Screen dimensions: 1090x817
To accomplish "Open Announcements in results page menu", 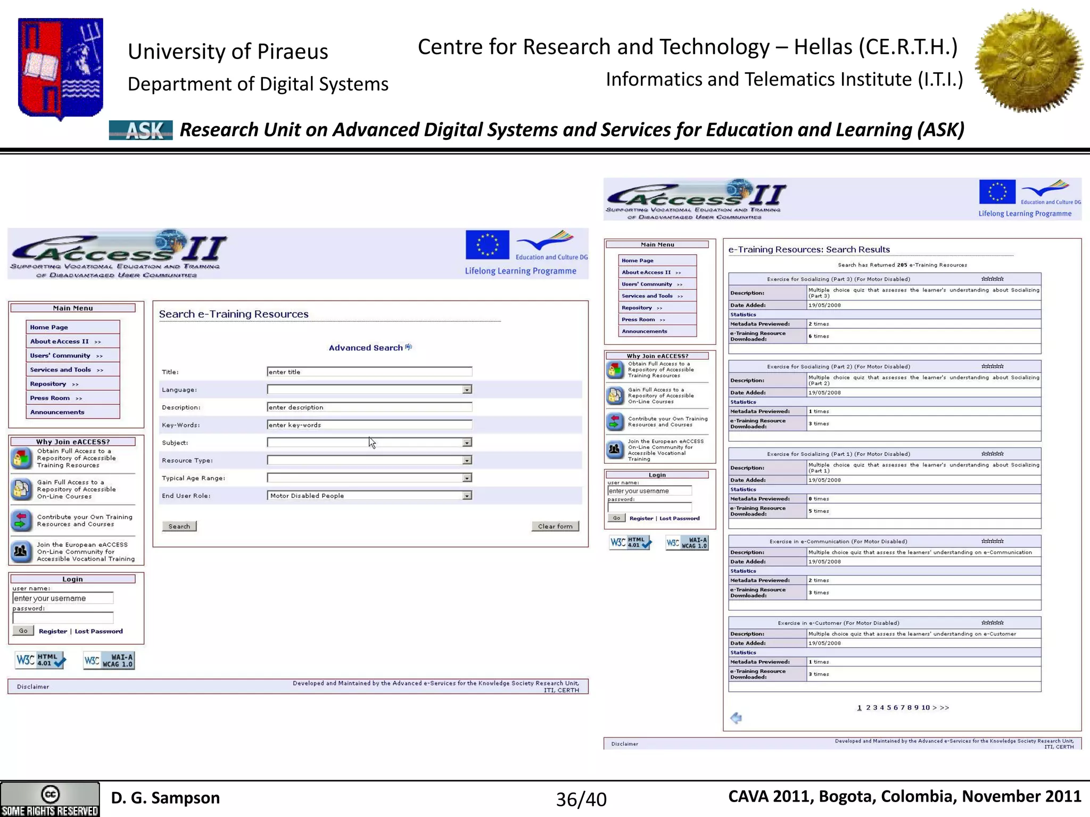I will pyautogui.click(x=657, y=331).
